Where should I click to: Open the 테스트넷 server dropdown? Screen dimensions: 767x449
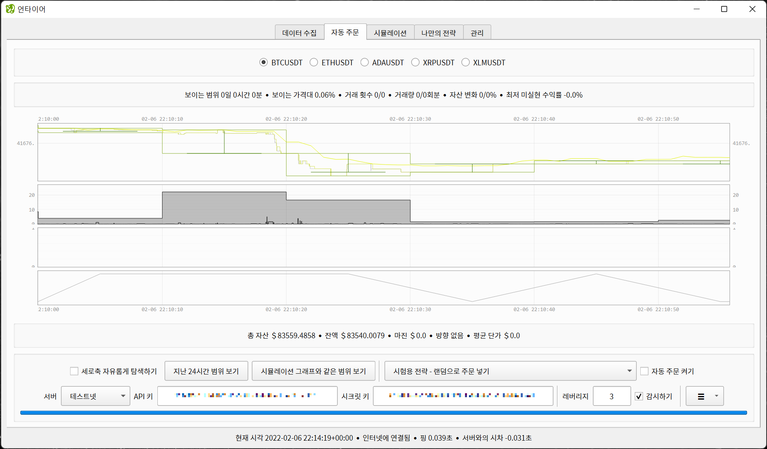96,396
